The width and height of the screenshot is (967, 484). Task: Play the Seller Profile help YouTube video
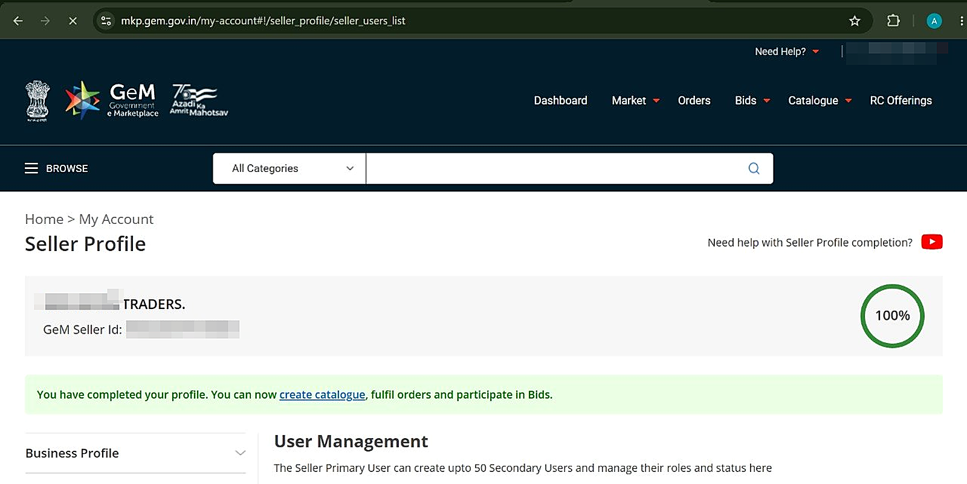[931, 242]
